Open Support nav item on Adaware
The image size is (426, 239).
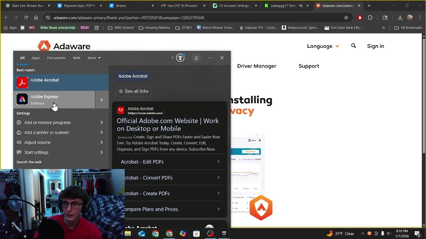(309, 66)
